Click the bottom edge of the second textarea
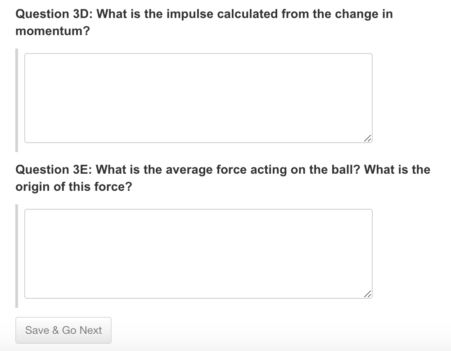Viewport: 451px width, 351px height. click(198, 298)
